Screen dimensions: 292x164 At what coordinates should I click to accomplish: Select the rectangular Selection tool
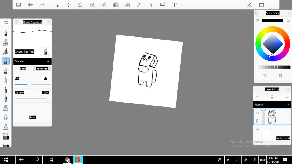tap(57, 5)
